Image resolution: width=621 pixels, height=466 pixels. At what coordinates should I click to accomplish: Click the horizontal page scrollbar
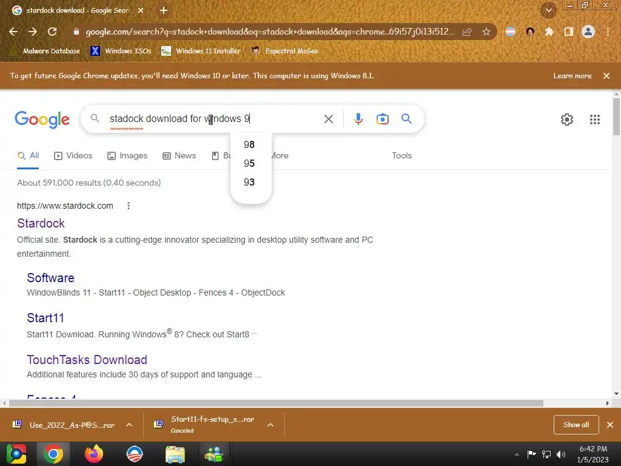click(x=276, y=403)
